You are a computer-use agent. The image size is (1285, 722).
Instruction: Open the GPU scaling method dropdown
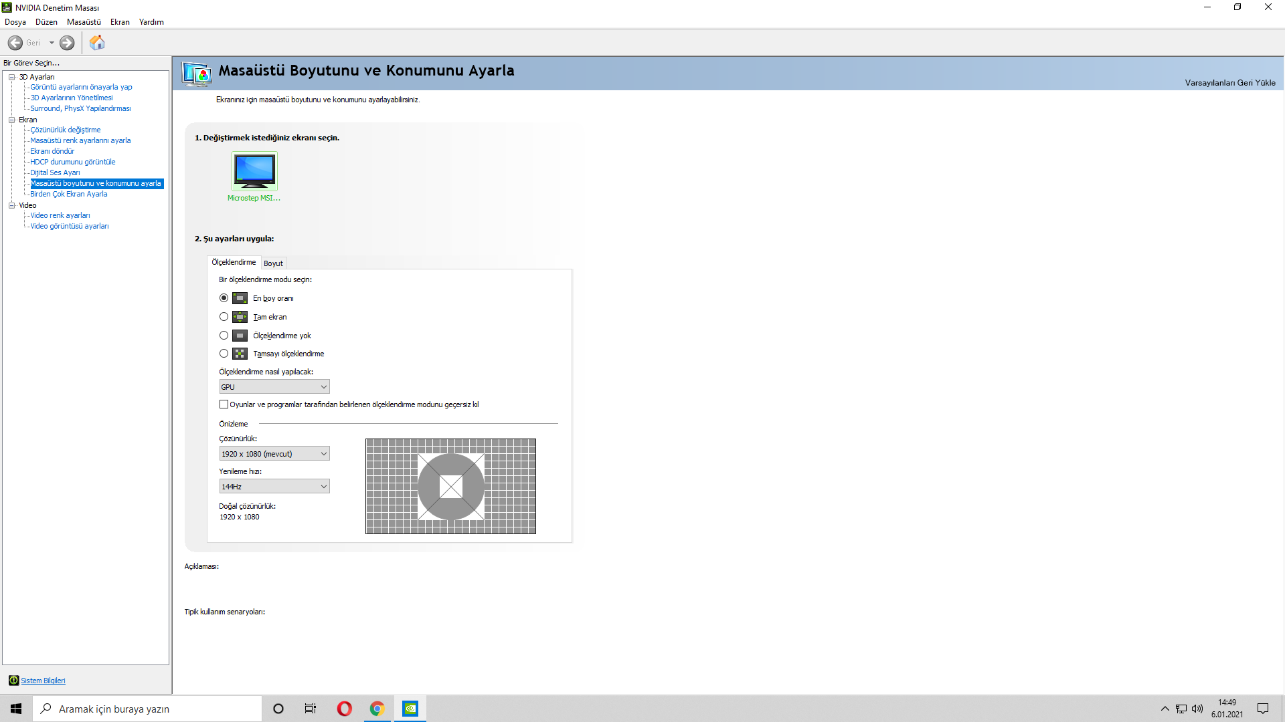pyautogui.click(x=274, y=387)
